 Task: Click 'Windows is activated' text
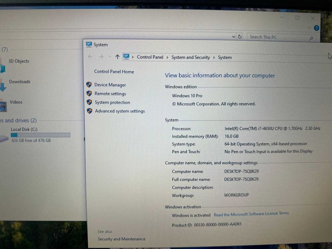191,215
